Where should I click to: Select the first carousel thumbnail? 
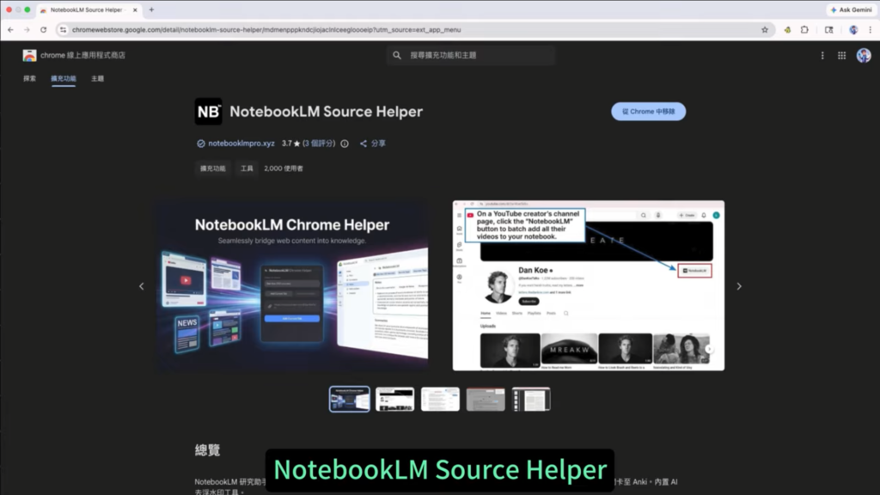click(x=349, y=399)
